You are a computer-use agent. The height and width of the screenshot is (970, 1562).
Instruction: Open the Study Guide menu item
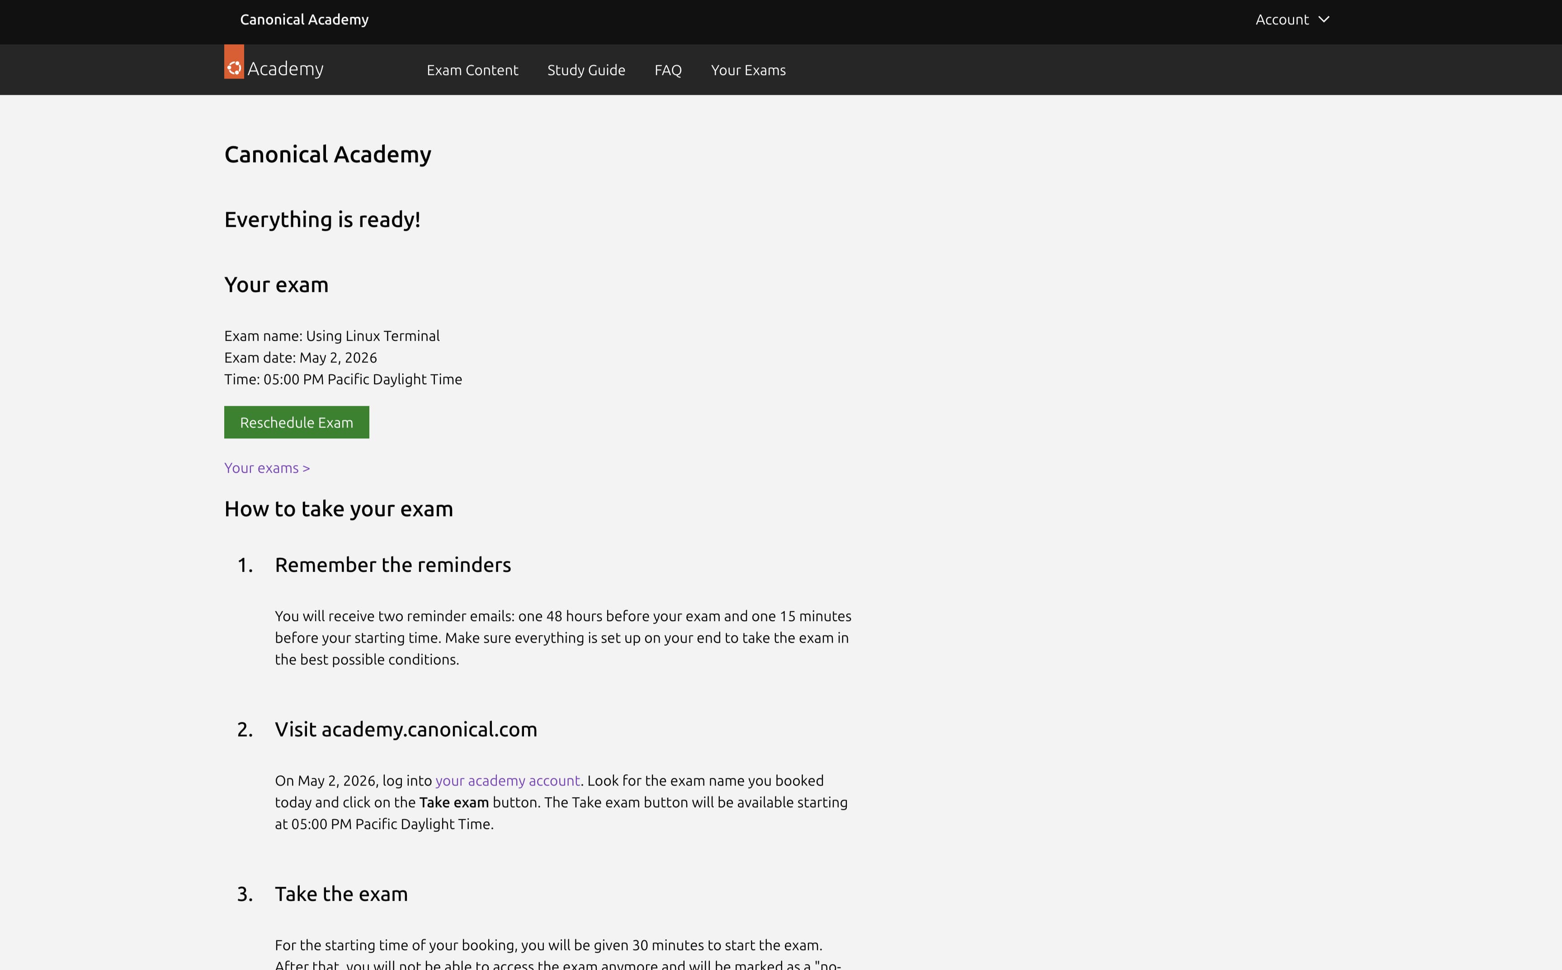click(x=585, y=70)
